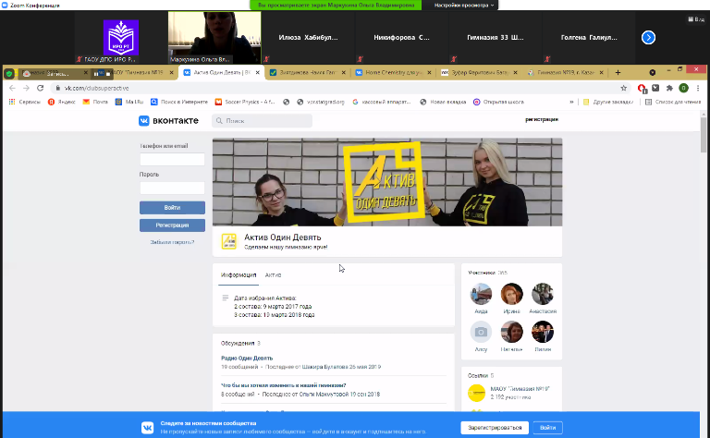Select the Информация tab
This screenshot has width=710, height=438.
pos(239,275)
